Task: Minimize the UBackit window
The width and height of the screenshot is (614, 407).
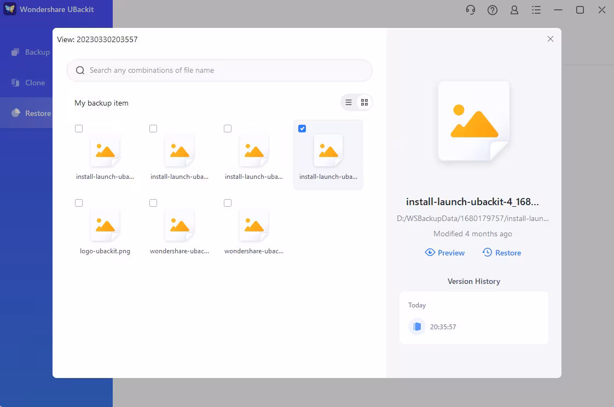Action: click(558, 10)
